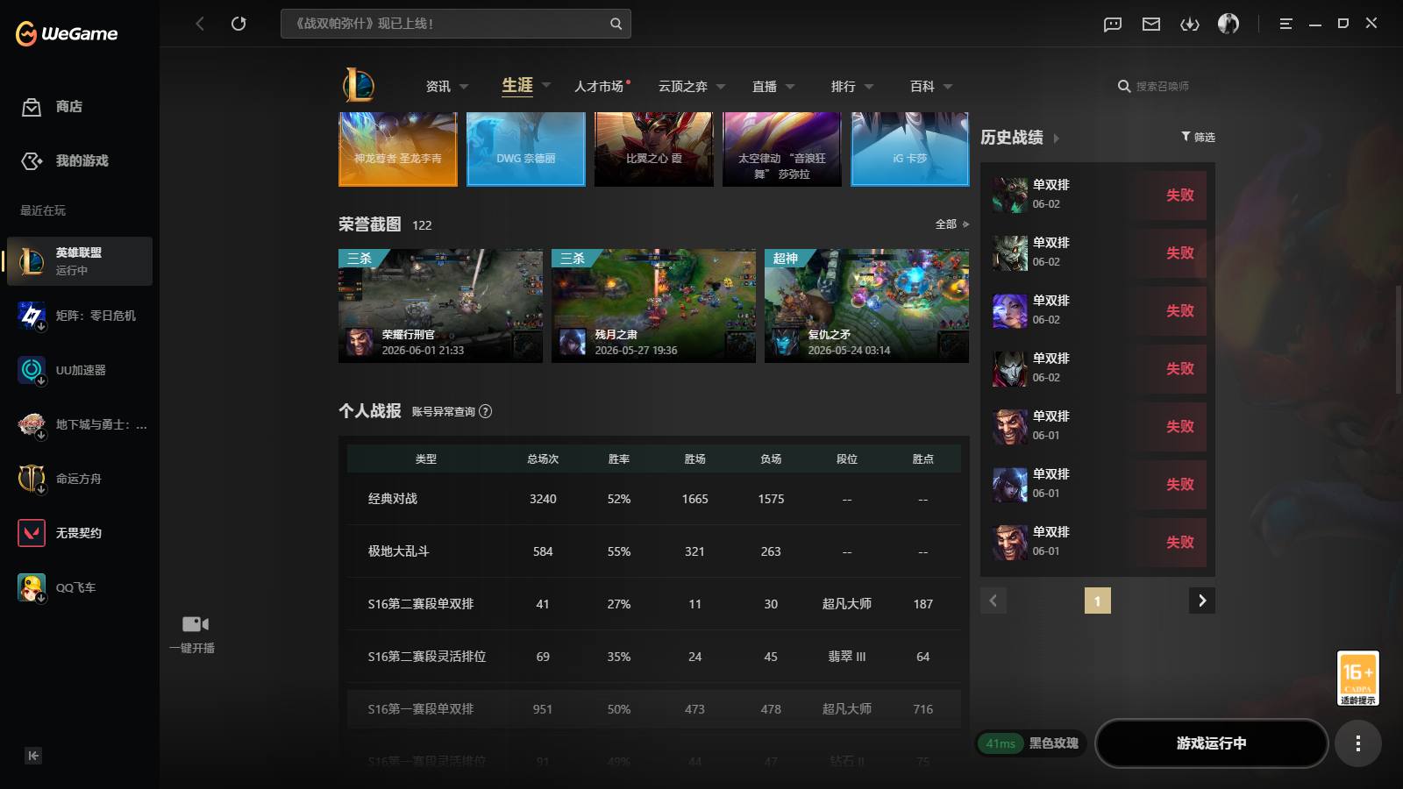Open the download manager icon

[1190, 24]
